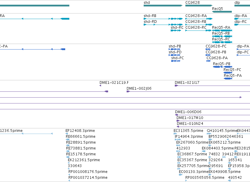This screenshot has height=182, width=250.
Task: Click the EK212361.5prime EST label
Action: (x=84, y=160)
